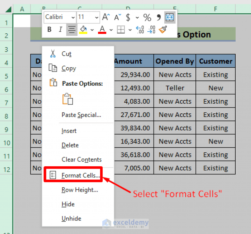Apply yellow Fill Color
The width and height of the screenshot is (251, 234).
pyautogui.click(x=83, y=30)
